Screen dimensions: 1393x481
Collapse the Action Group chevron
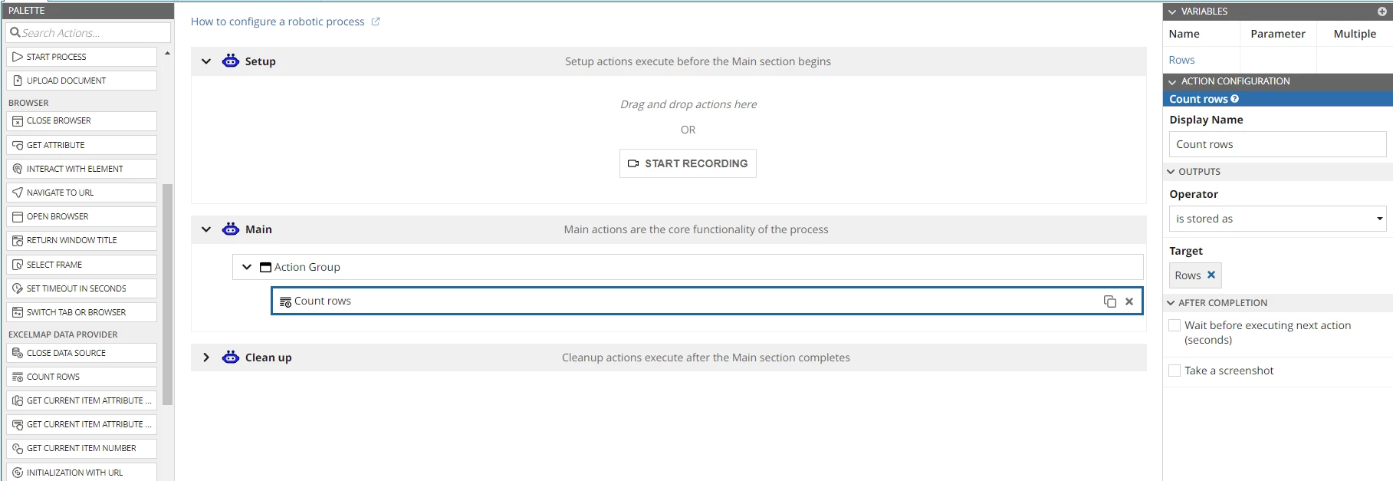(247, 267)
